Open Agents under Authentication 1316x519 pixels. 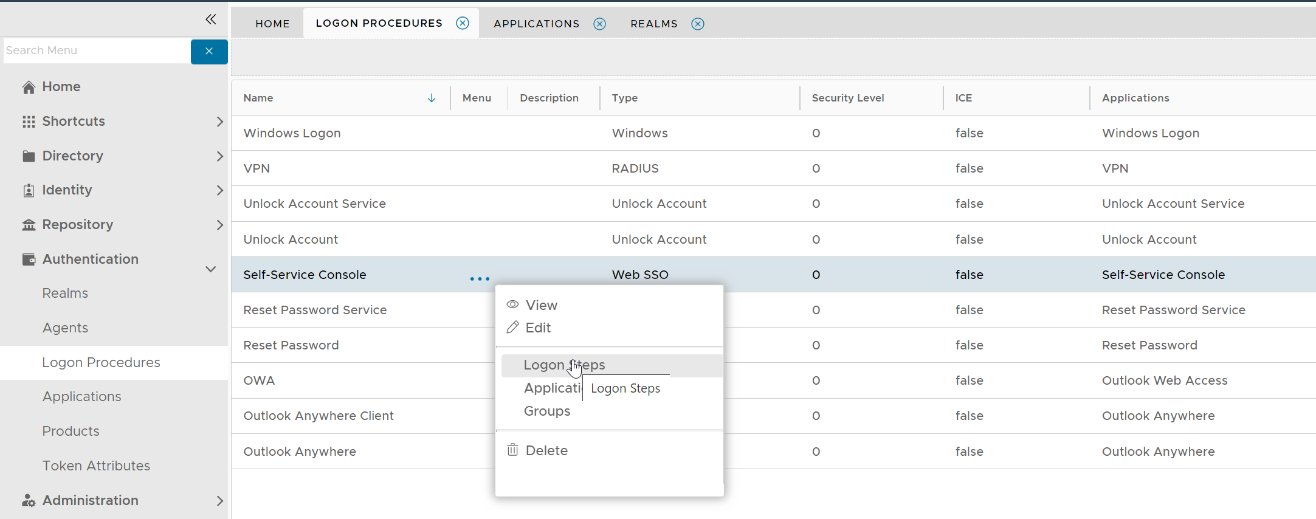coord(65,328)
